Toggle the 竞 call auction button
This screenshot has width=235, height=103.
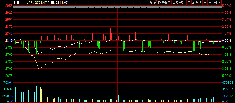pyautogui.click(x=189, y=3)
